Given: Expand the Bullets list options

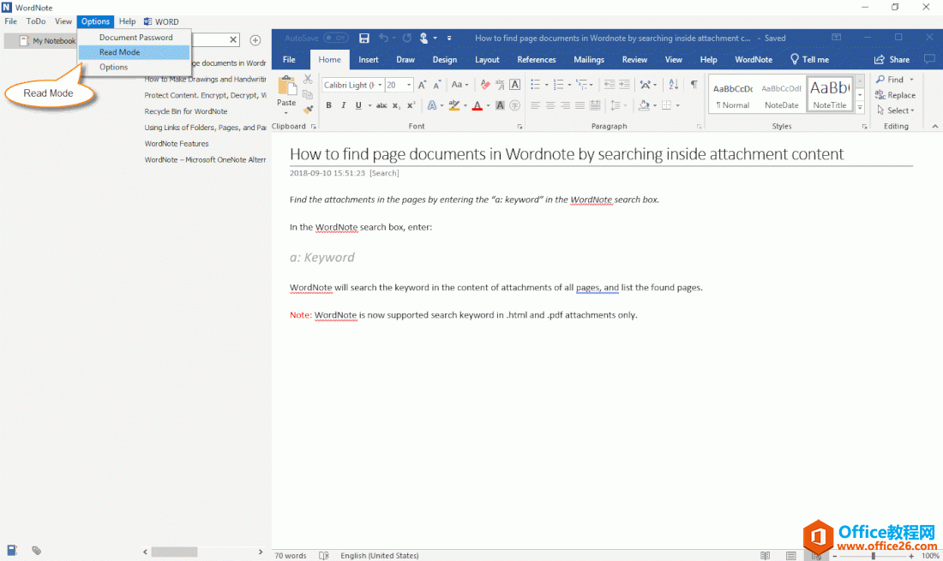Looking at the screenshot, I should pos(546,85).
